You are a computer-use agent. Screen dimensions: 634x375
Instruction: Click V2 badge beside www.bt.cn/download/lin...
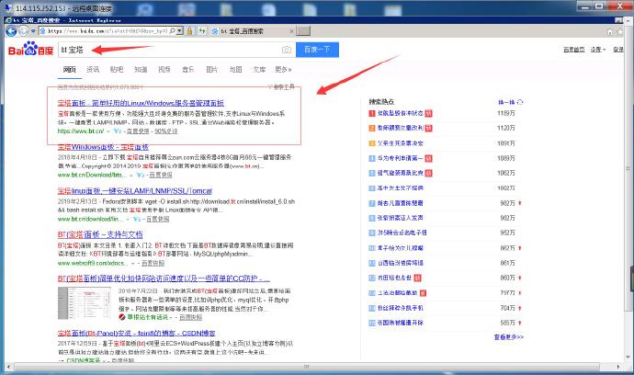(x=137, y=219)
